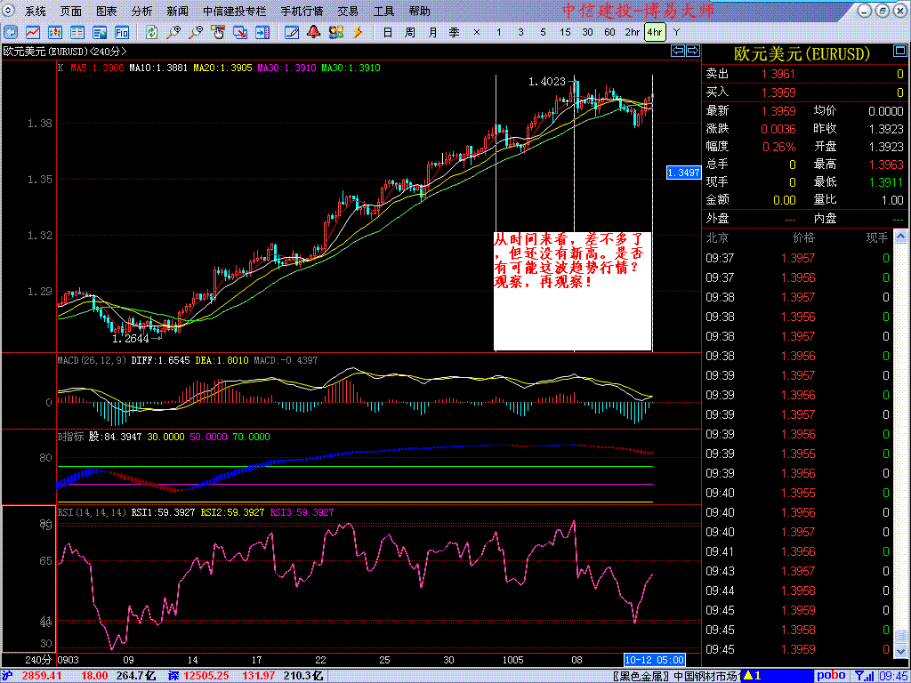This screenshot has height=683, width=911.
Task: Select the 30 minute period
Action: click(587, 32)
